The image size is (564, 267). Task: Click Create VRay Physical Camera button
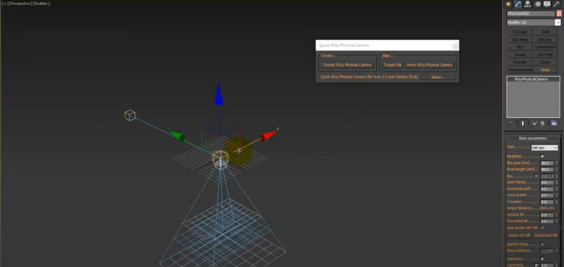347,65
